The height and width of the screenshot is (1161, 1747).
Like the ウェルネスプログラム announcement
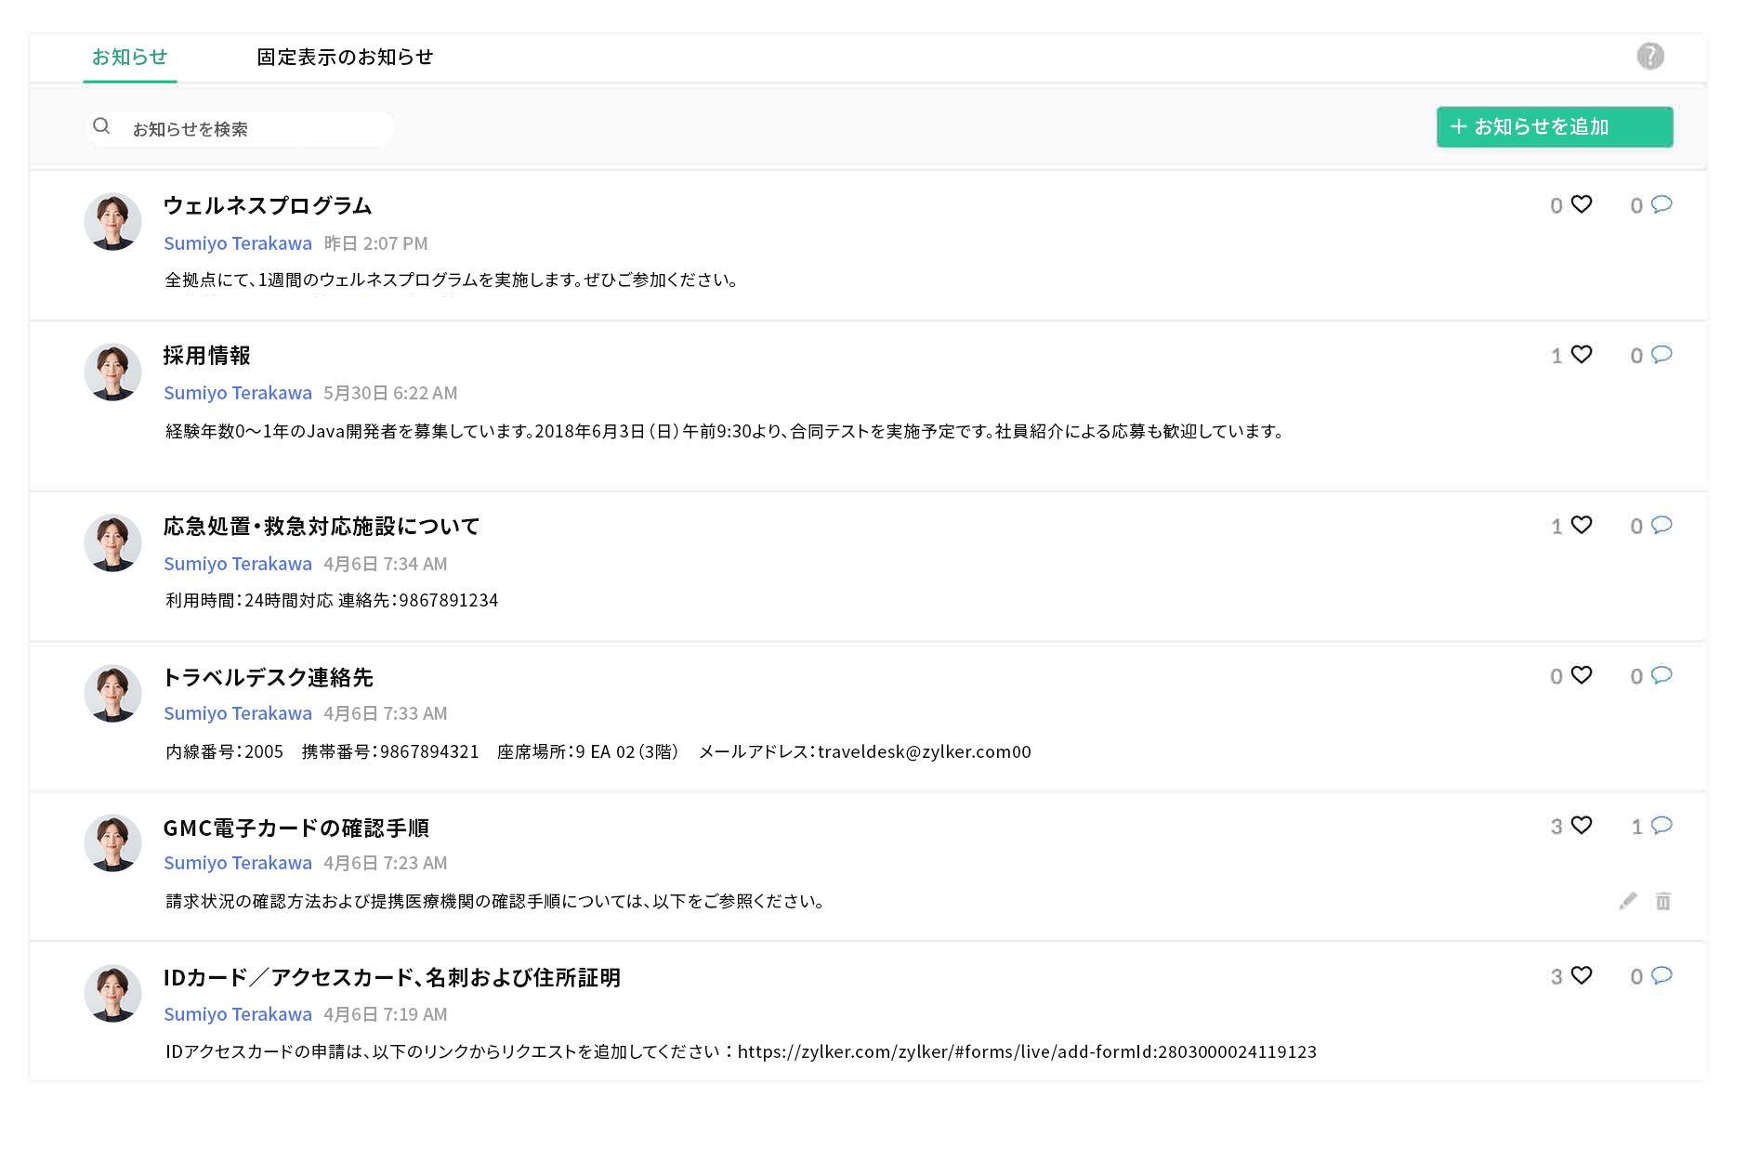tap(1582, 205)
